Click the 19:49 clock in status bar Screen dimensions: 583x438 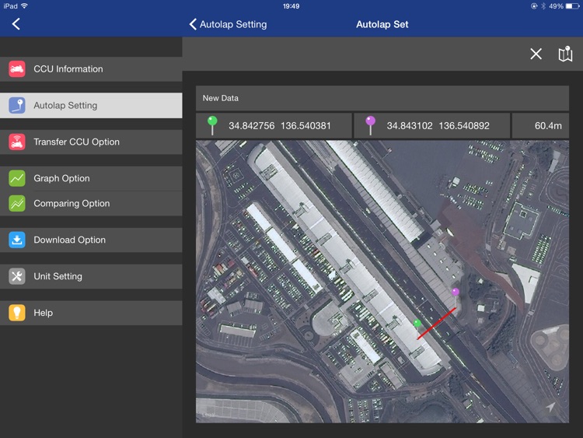tap(291, 6)
